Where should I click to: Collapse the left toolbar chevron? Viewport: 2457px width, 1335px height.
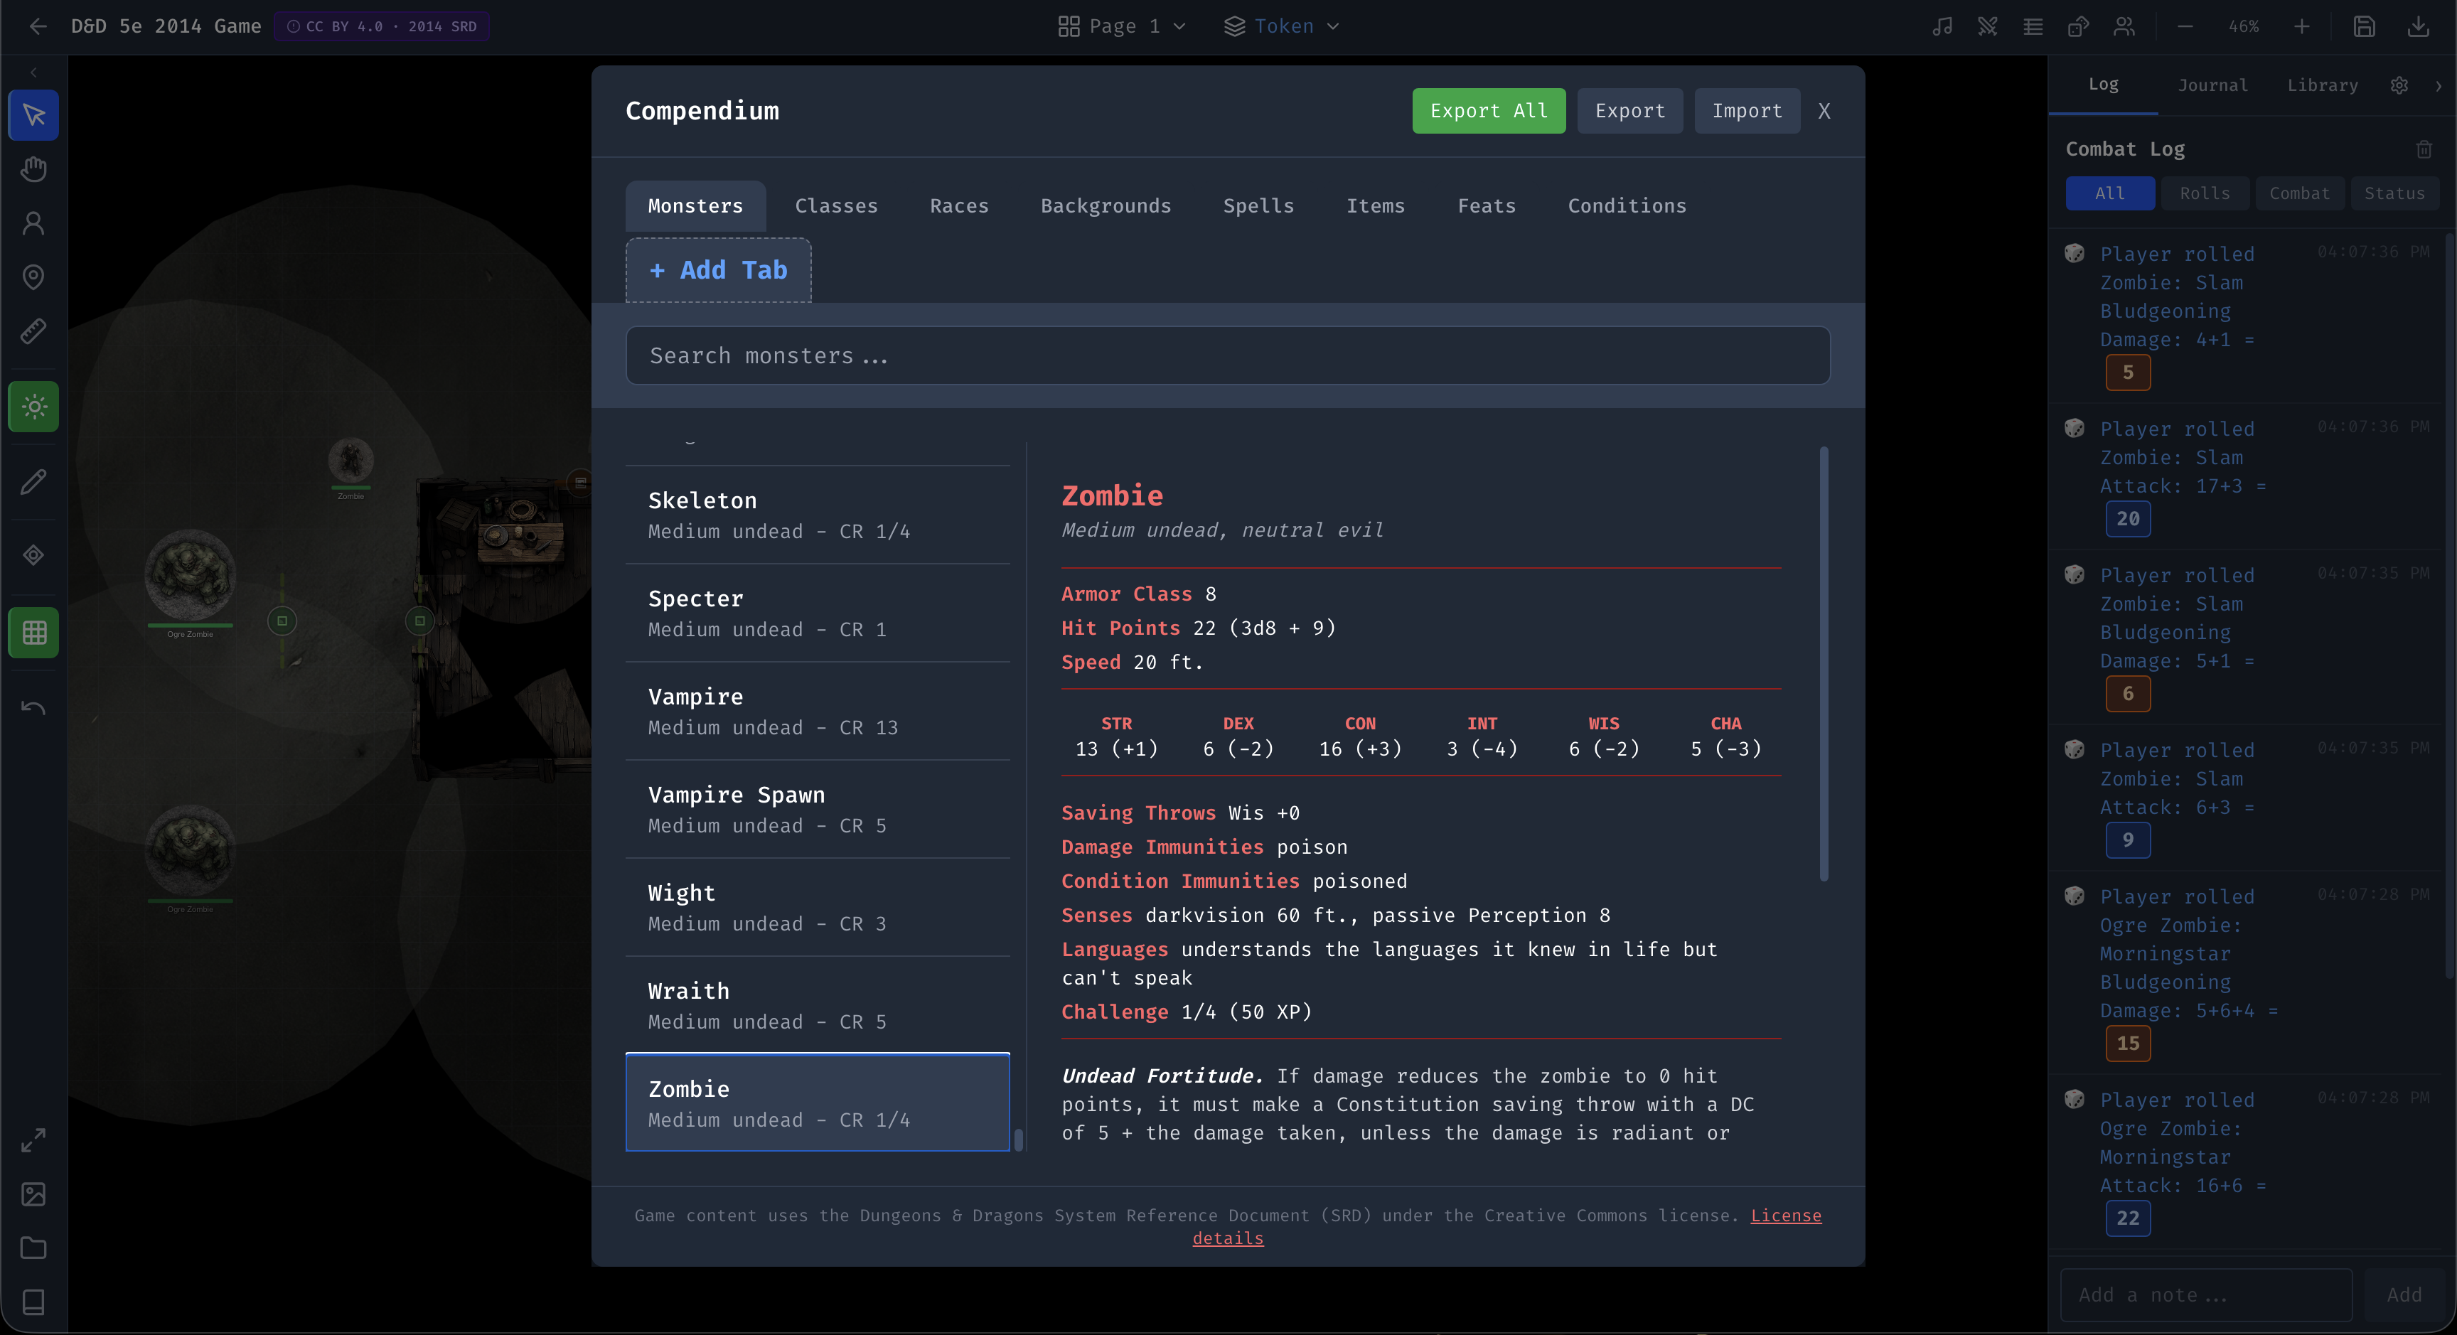pos(34,73)
